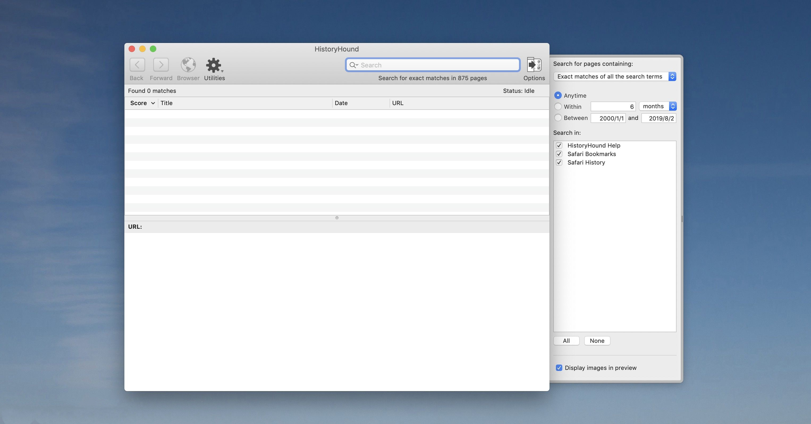Click the split pane divider handle
811x424 pixels.
coord(337,218)
